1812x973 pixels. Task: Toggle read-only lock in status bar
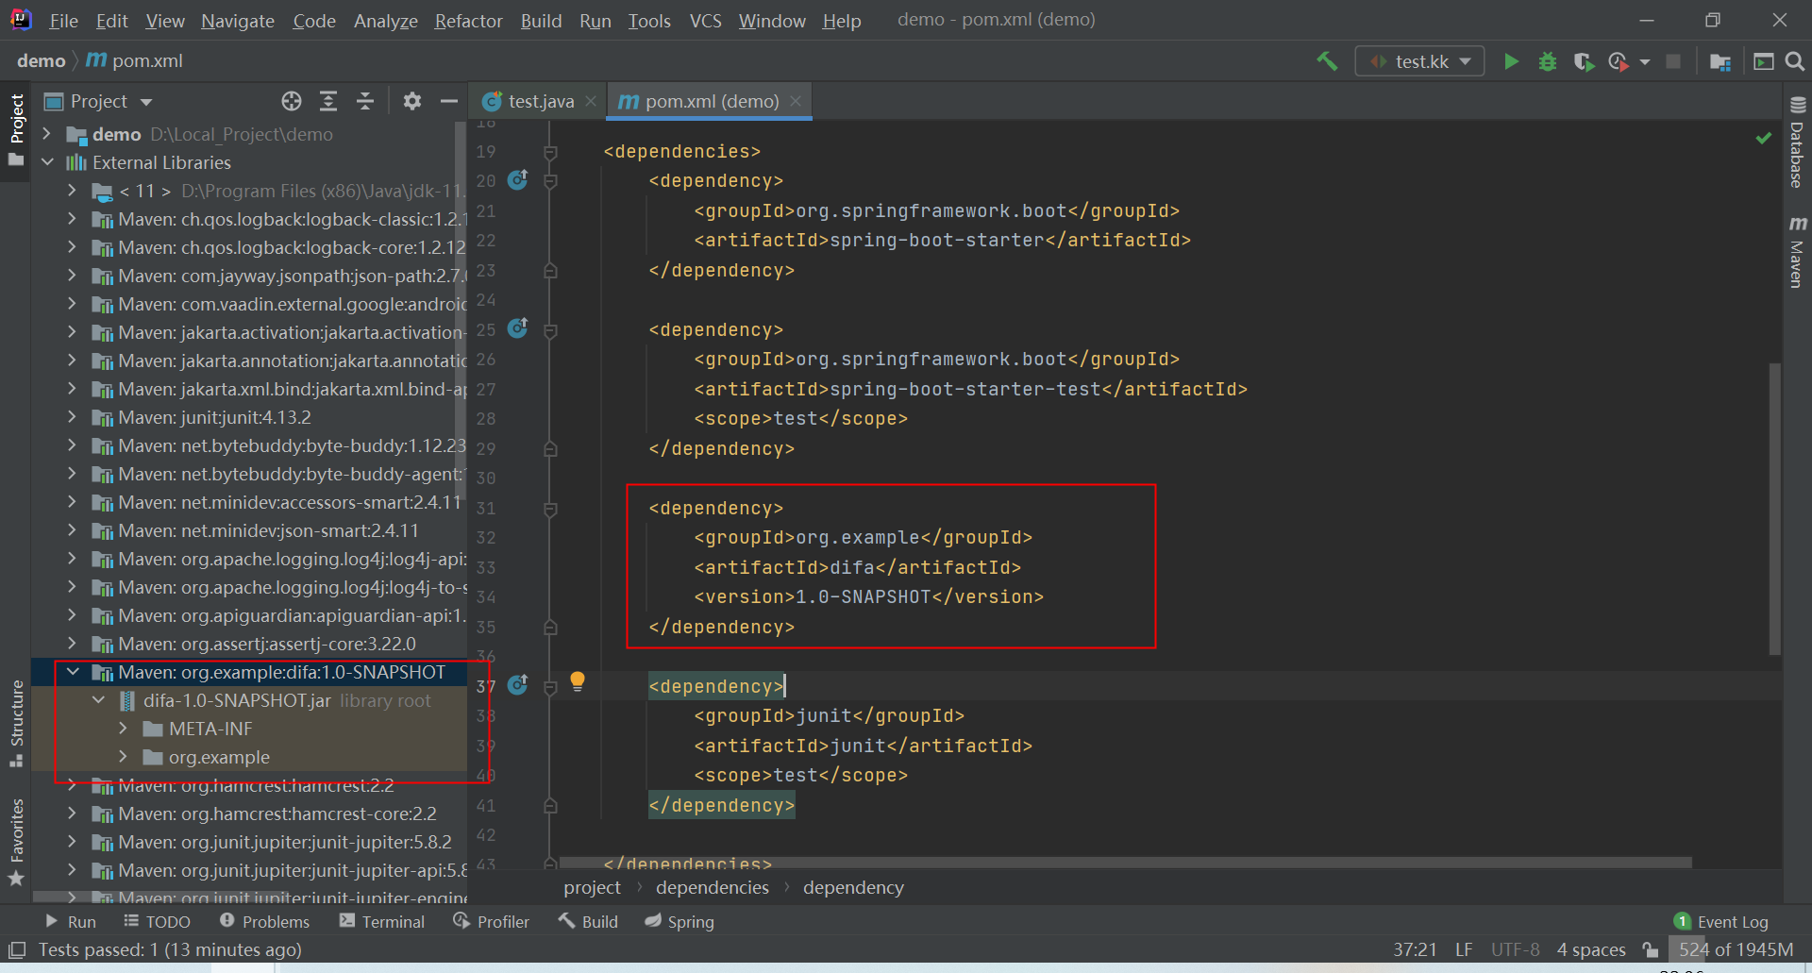[1650, 949]
